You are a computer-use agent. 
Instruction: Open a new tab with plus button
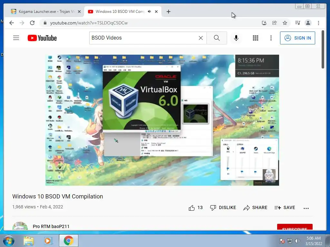click(168, 12)
